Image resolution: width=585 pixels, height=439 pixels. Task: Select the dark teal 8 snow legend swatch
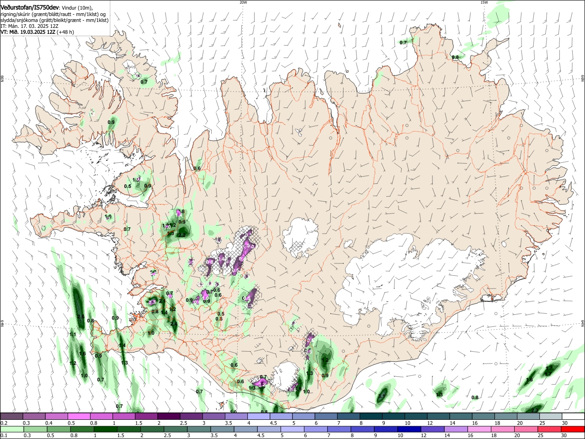pyautogui.click(x=371, y=416)
